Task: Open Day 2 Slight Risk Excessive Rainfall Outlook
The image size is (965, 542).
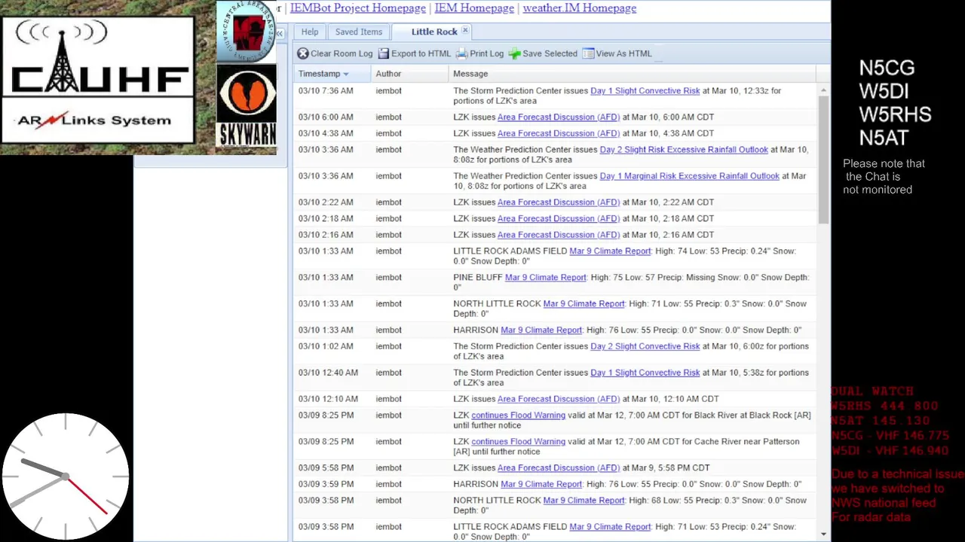Action: [x=684, y=149]
